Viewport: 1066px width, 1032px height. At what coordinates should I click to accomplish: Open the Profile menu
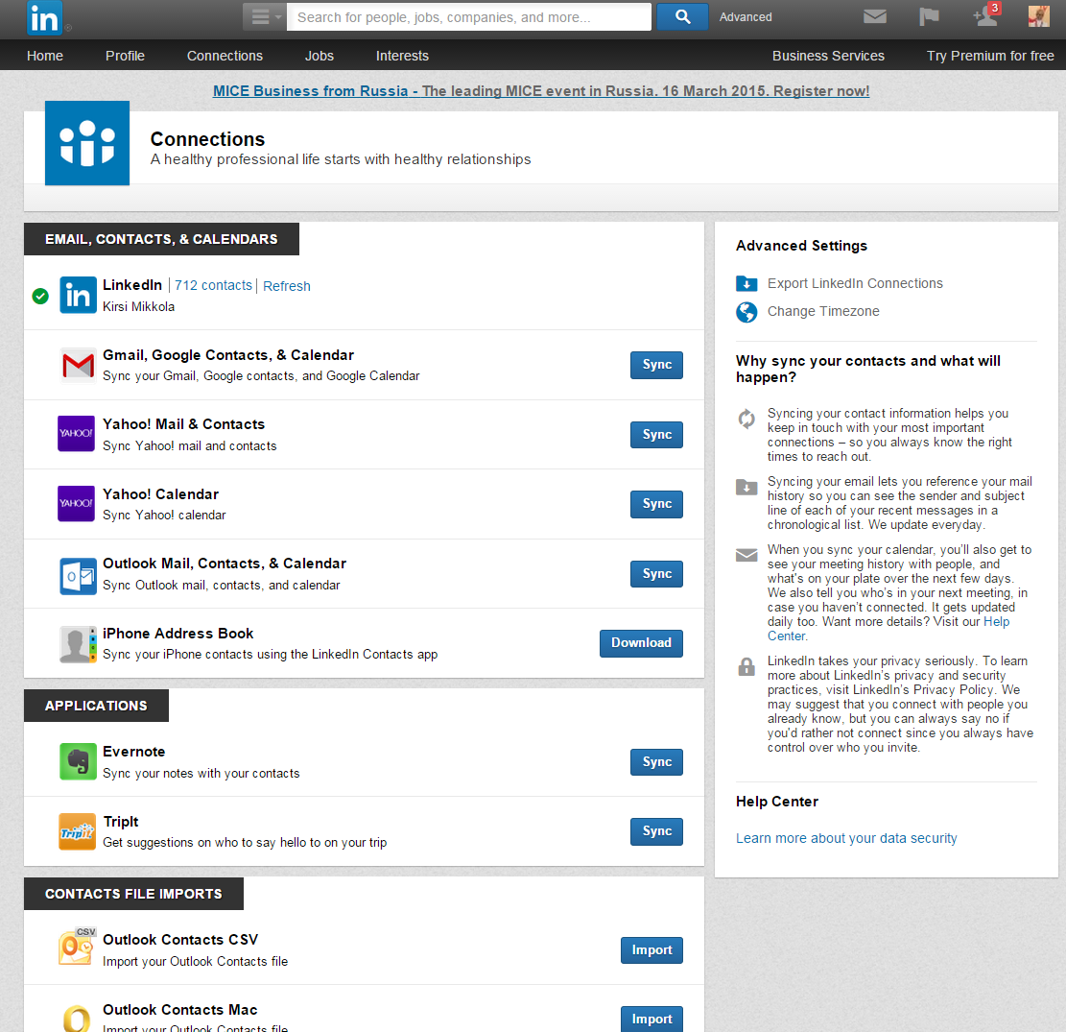[x=125, y=56]
